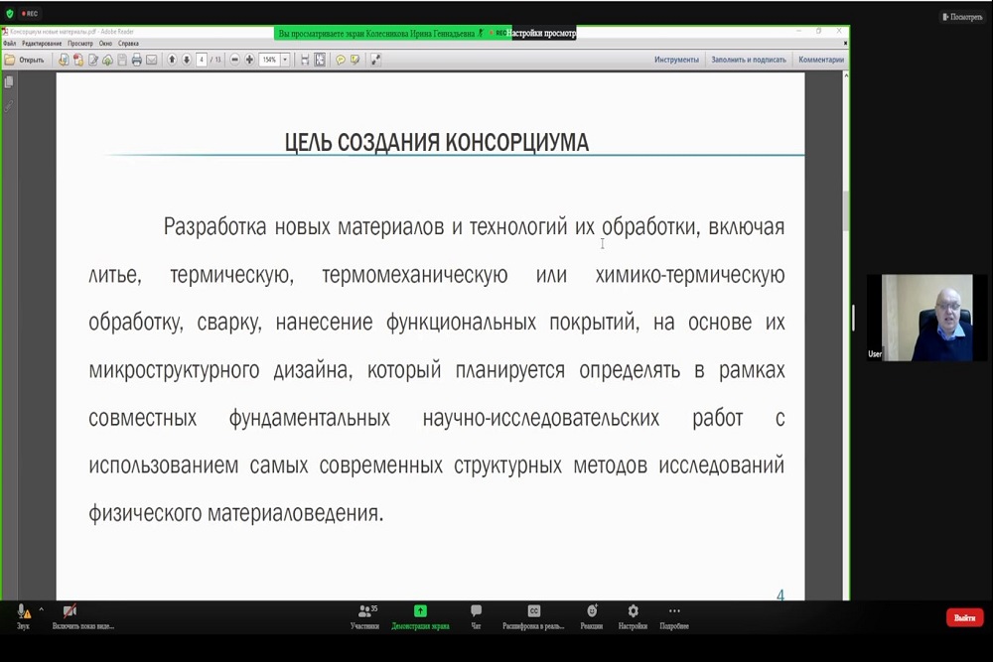Zoom in using the plus icon
The width and height of the screenshot is (993, 662).
[x=249, y=60]
